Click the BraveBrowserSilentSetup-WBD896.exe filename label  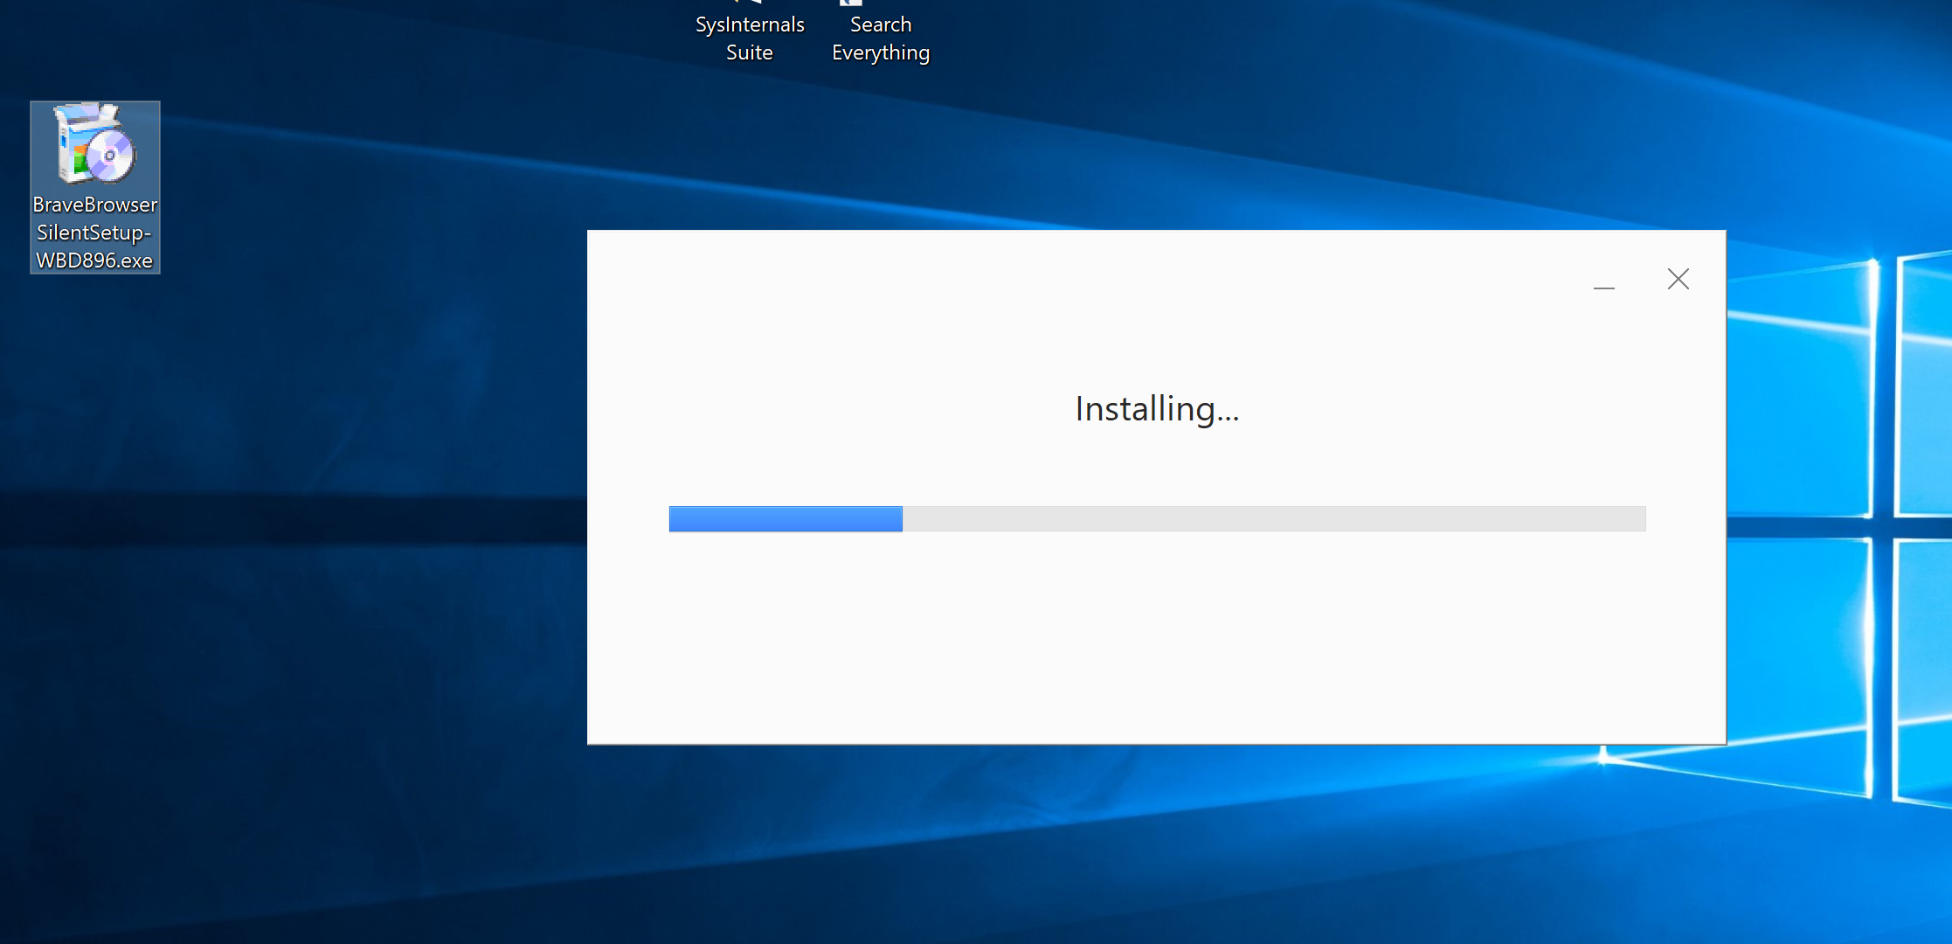pyautogui.click(x=94, y=233)
